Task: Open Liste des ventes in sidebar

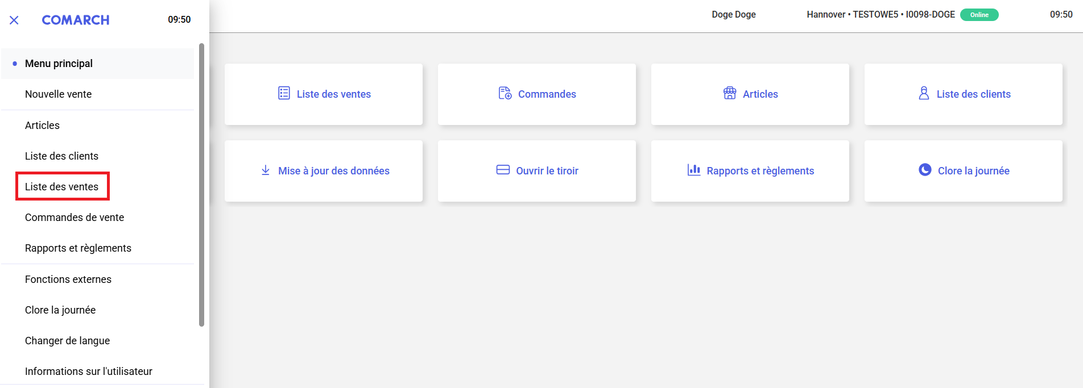Action: click(61, 187)
